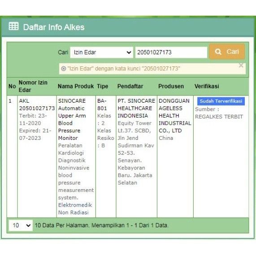This screenshot has width=256, height=256.
Task: Click the Nomor Izin Edar column header
Action: [x=33, y=86]
